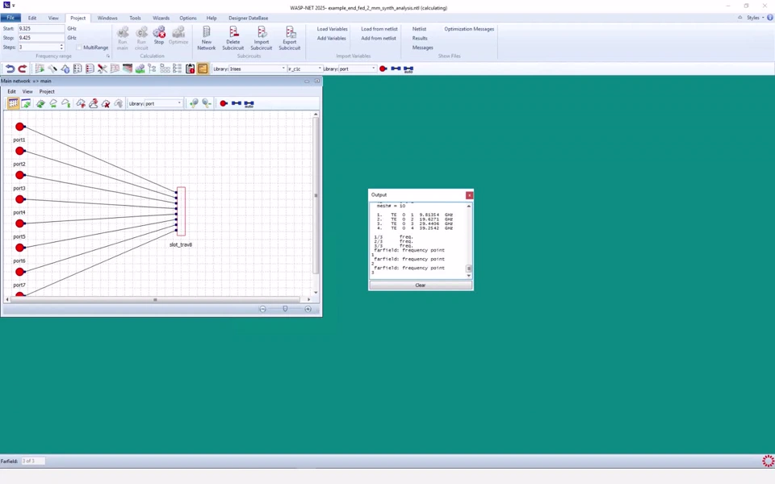Image resolution: width=775 pixels, height=484 pixels.
Task: Click the highlighted orange panel icon in main toolbar
Action: tap(203, 69)
